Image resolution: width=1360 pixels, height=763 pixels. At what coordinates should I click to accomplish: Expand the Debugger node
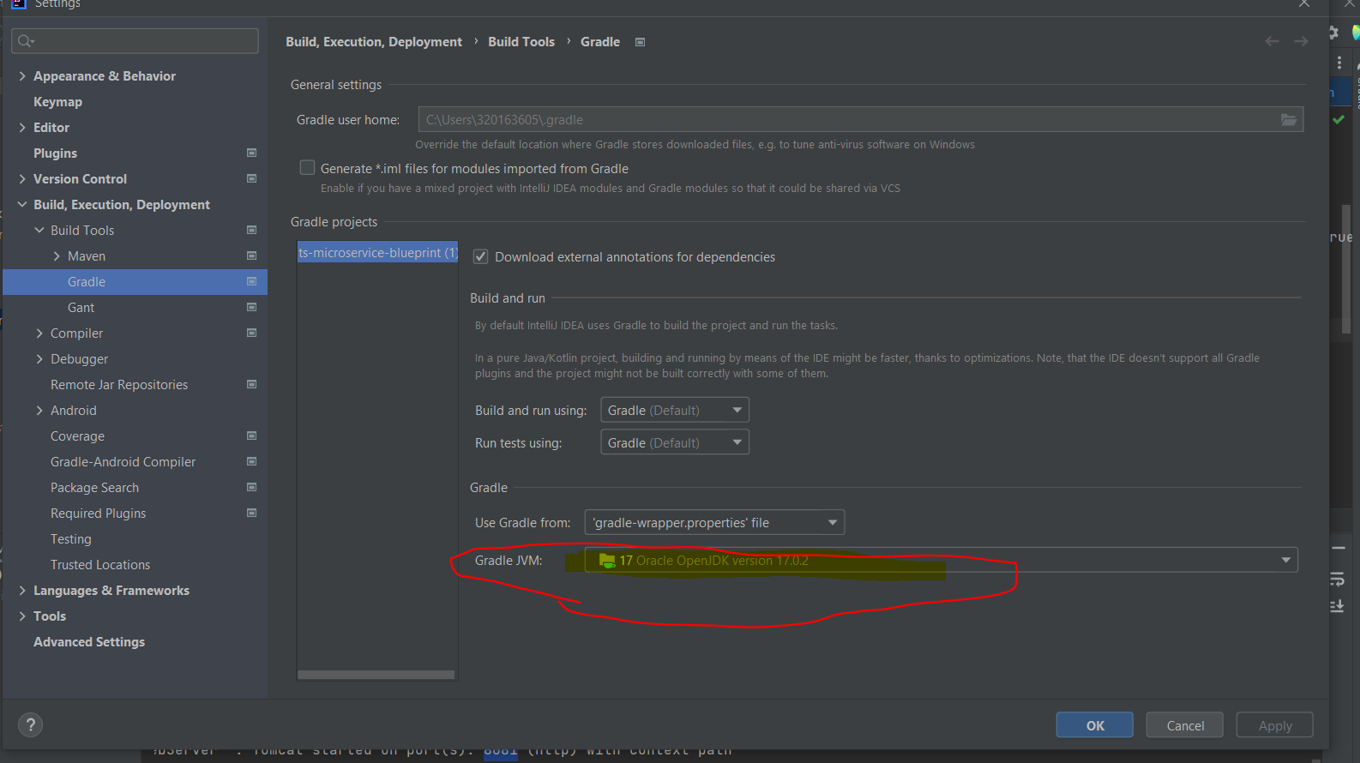[x=39, y=359]
